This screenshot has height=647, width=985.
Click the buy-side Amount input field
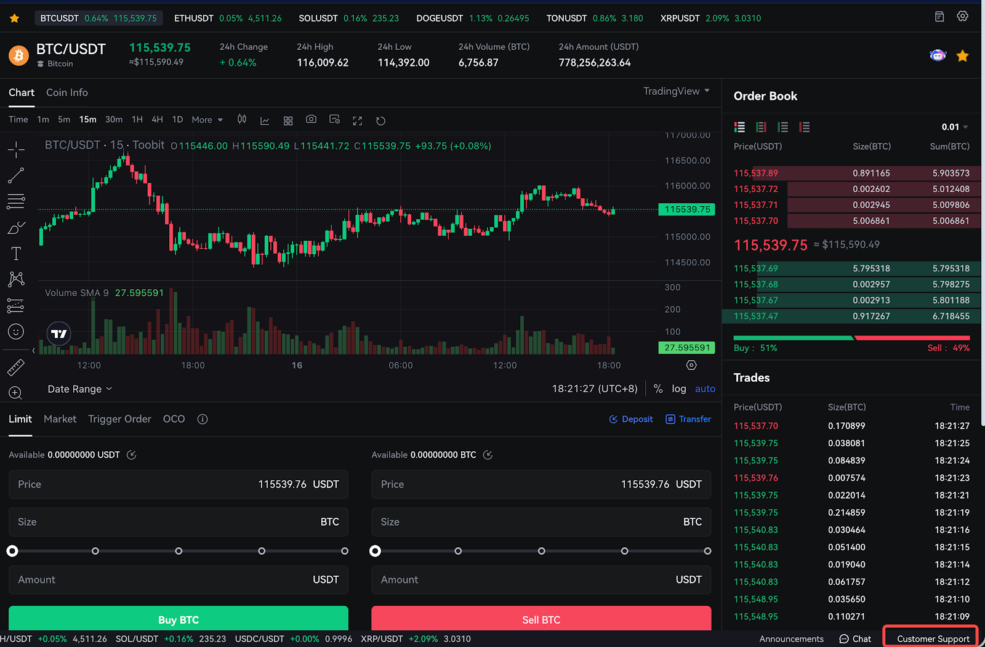point(179,580)
